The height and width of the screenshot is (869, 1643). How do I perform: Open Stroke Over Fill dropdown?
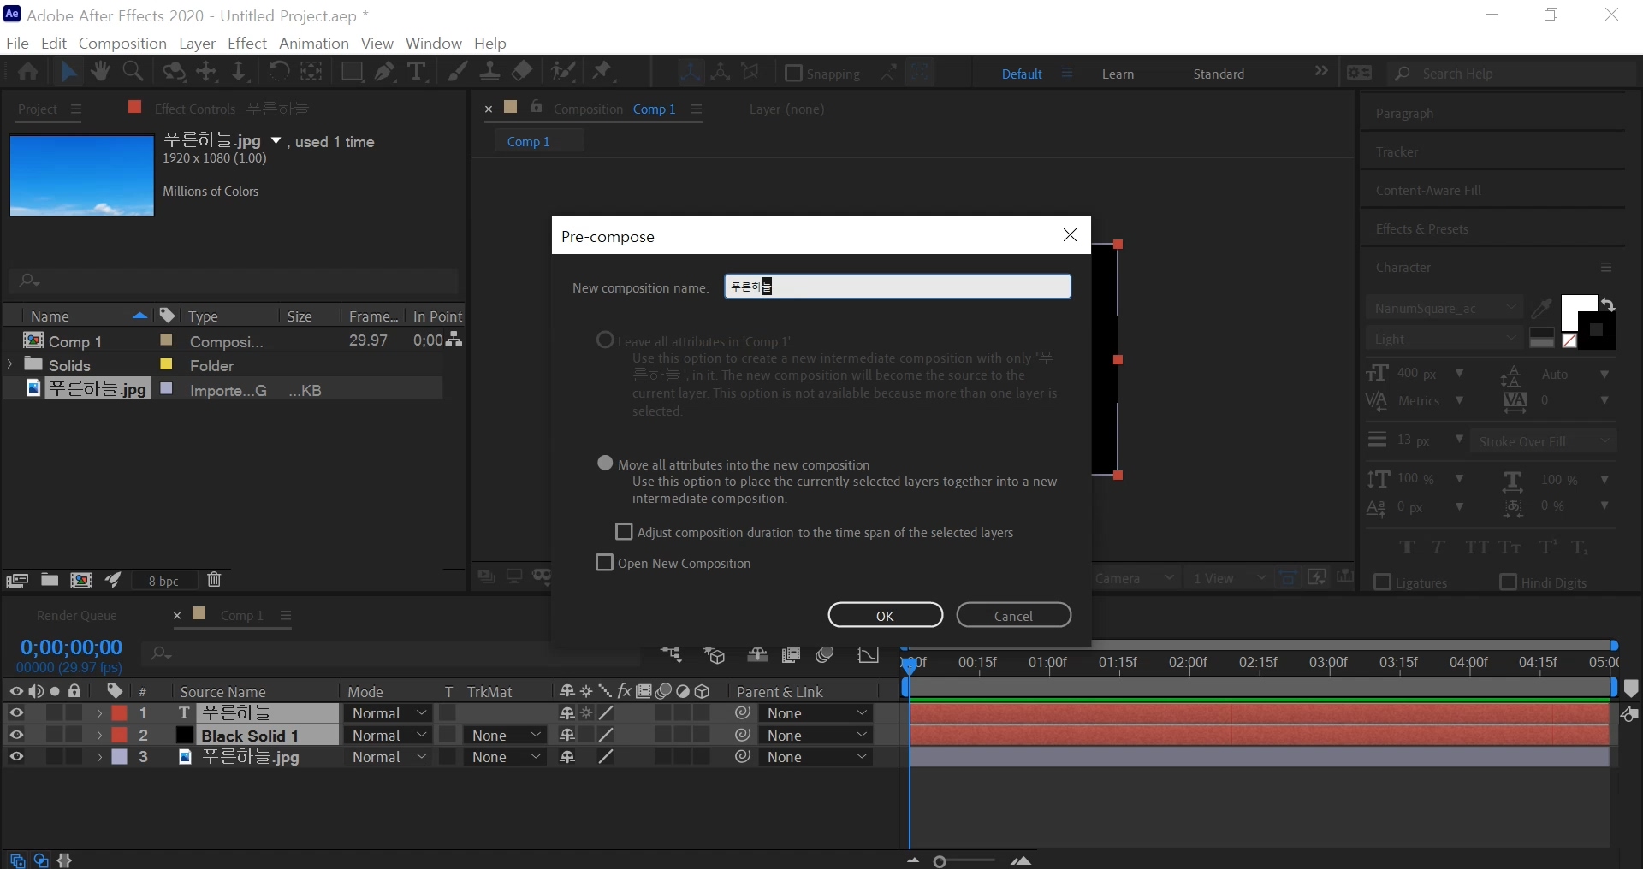click(x=1544, y=441)
